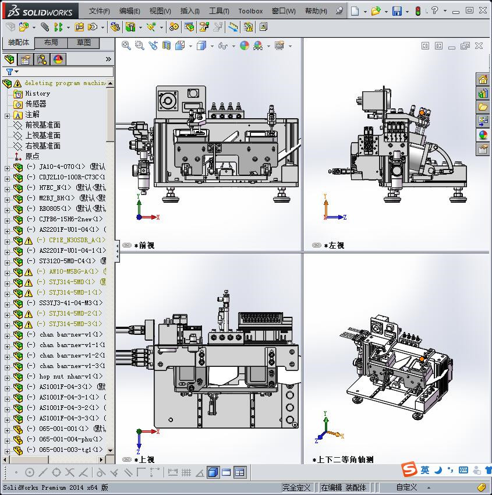492x495 pixels.
Task: Click the Zoom to Fit icon
Action: 126,45
